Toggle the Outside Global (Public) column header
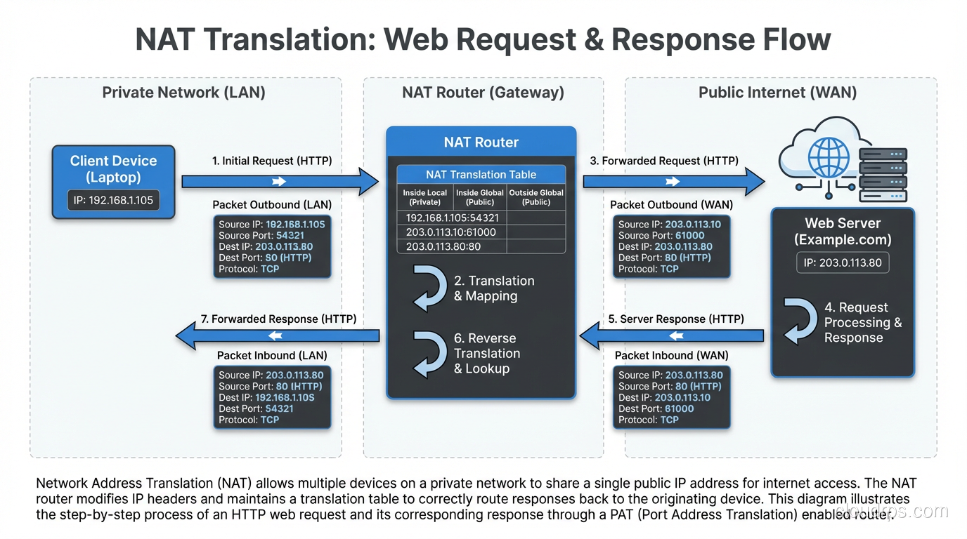Viewport: 967px width, 539px height. 536,197
